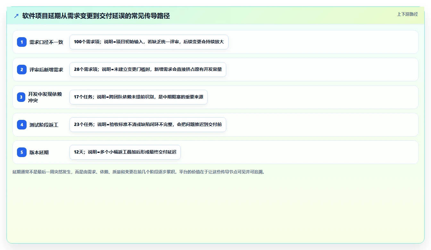Viewport: 431px width, 250px height.
Task: Open the 100个需求项 description box
Action: tap(149, 42)
